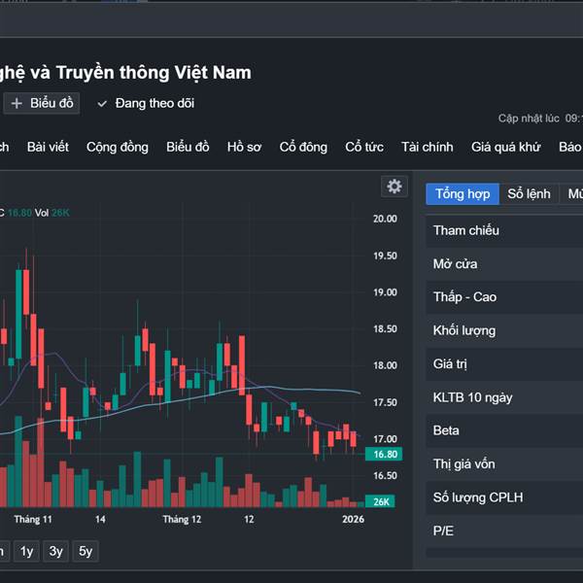Open chart settings gear icon
The width and height of the screenshot is (583, 583).
click(x=394, y=187)
